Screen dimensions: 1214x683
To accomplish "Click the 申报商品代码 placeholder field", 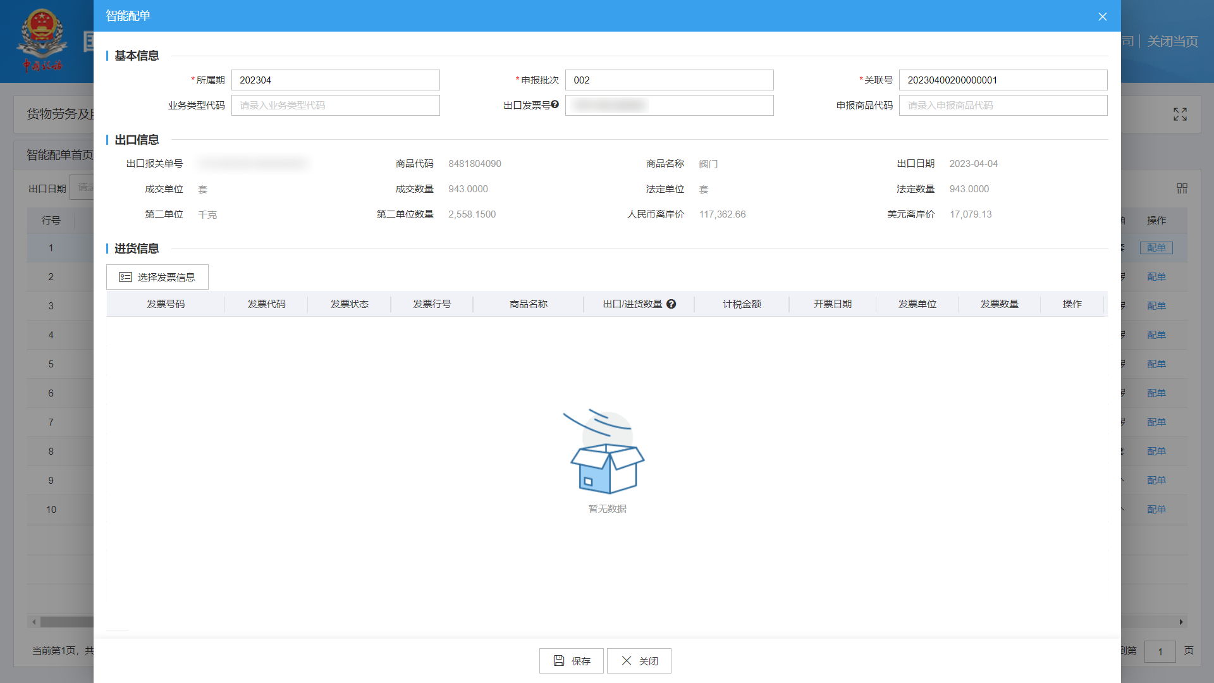I will point(1002,105).
